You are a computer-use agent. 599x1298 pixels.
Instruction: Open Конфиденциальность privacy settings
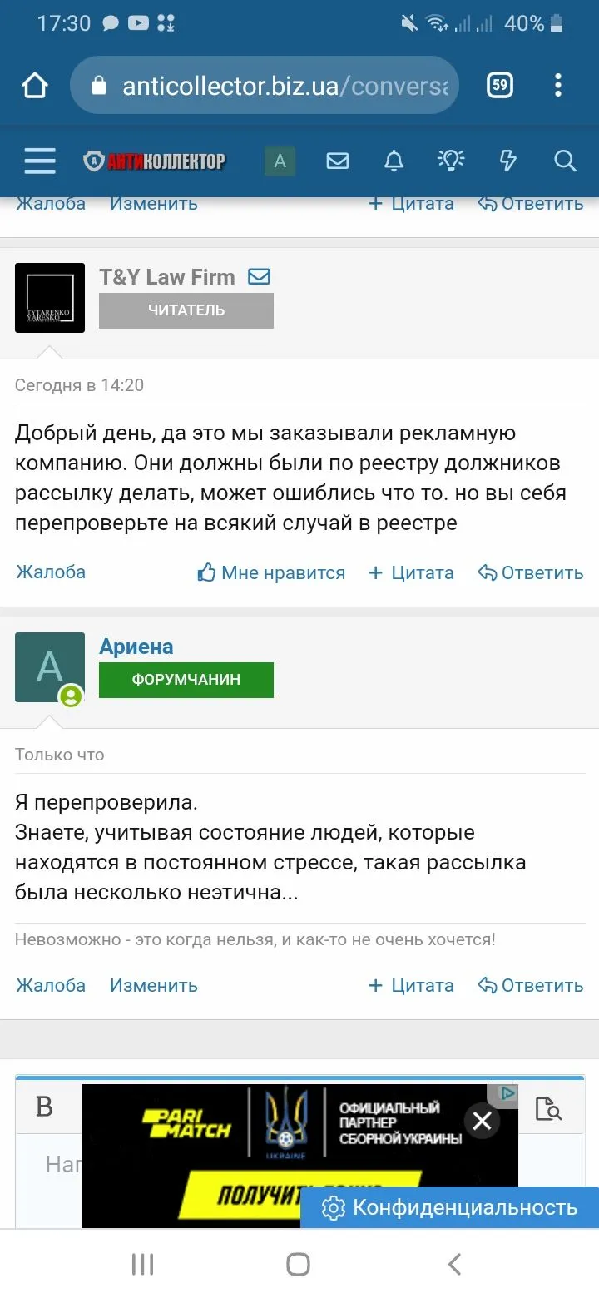pyautogui.click(x=450, y=1207)
